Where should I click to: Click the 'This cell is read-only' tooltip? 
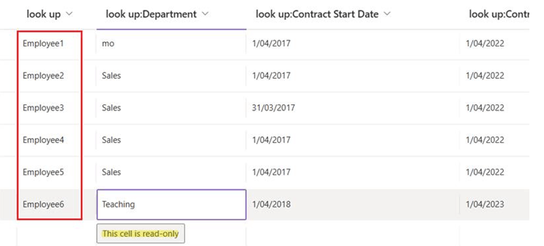(x=141, y=234)
